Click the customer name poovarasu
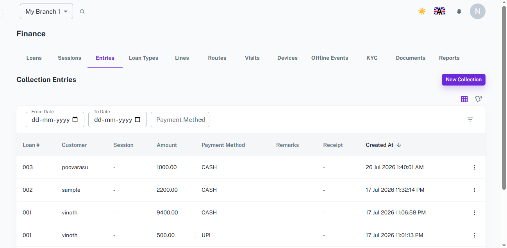Image resolution: width=507 pixels, height=248 pixels. pos(75,167)
